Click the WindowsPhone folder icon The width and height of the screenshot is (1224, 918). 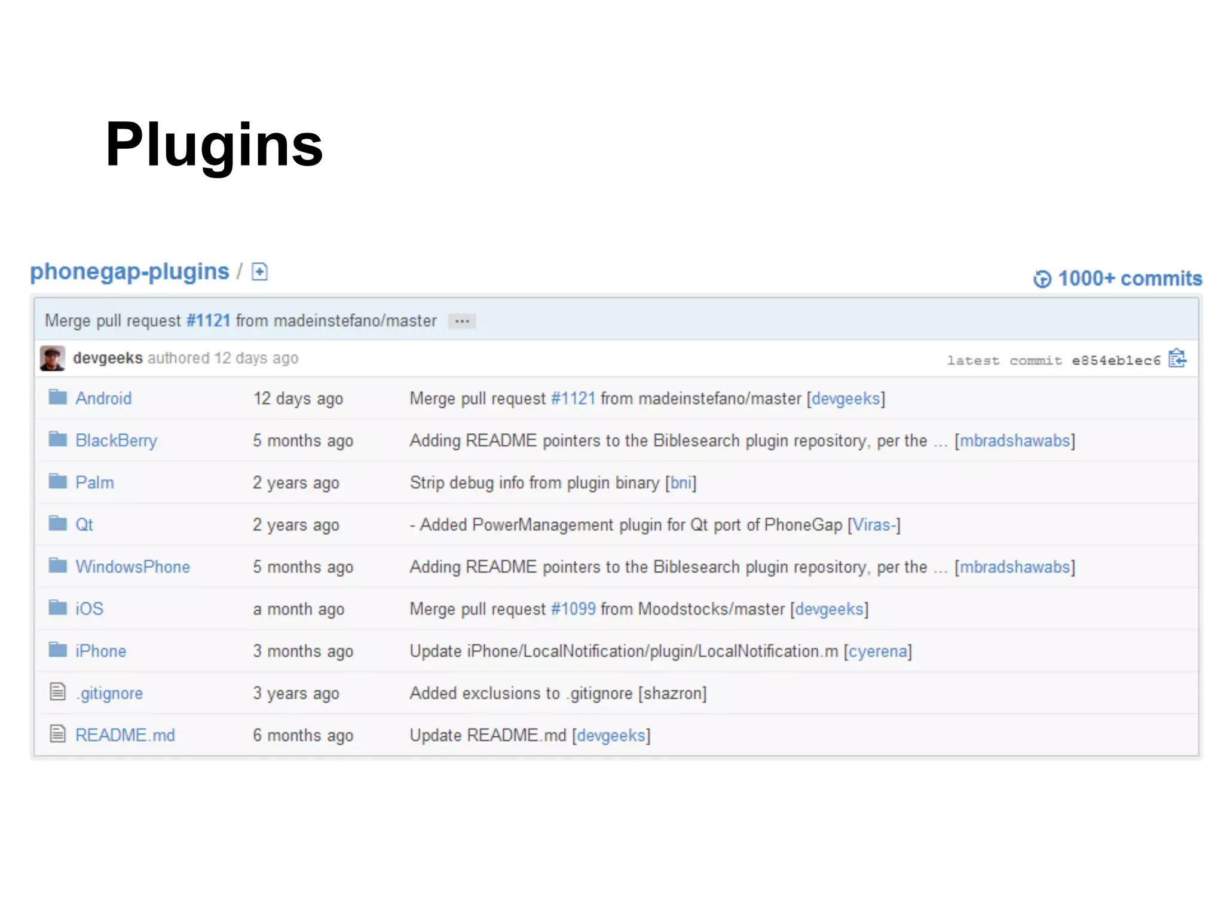[58, 565]
